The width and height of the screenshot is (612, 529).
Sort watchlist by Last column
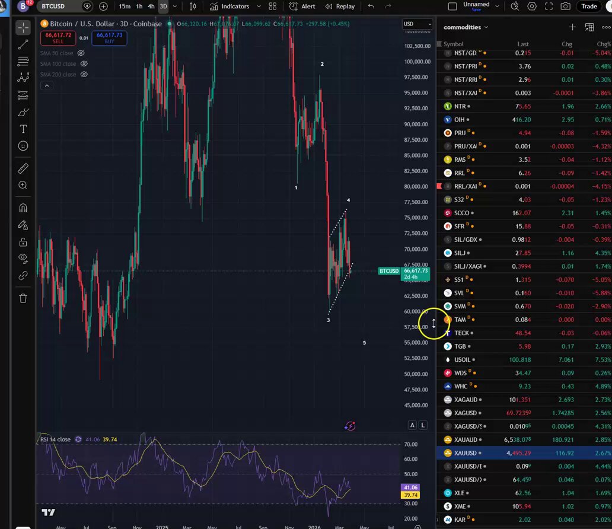[x=523, y=44]
